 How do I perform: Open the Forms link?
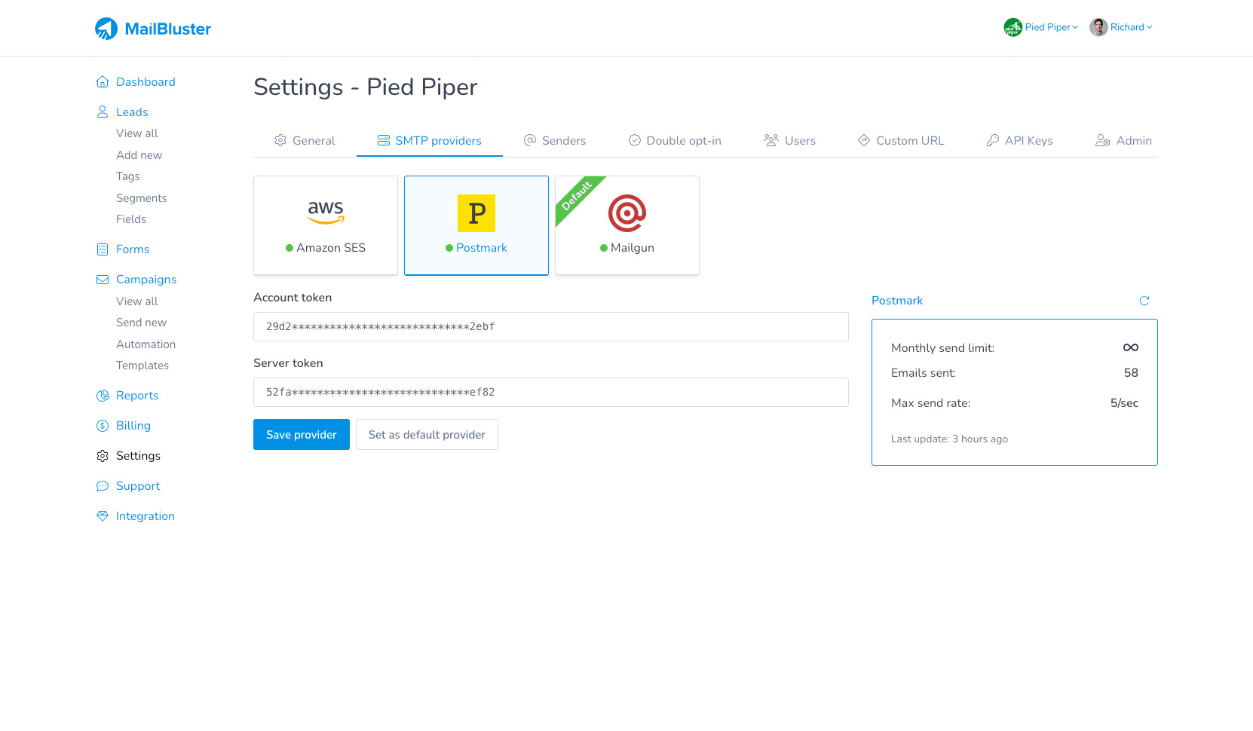point(133,249)
